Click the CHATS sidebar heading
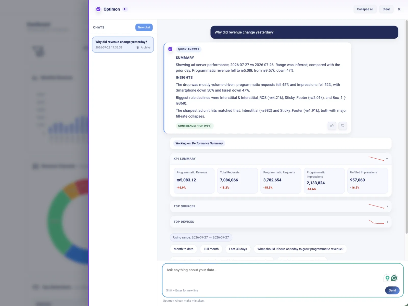 pyautogui.click(x=99, y=27)
